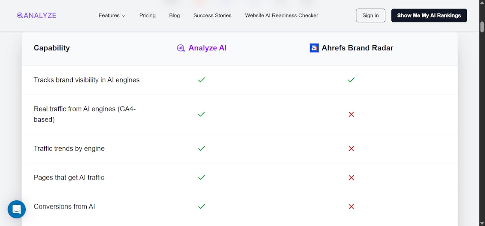Go to the Pricing page
The height and width of the screenshot is (226, 485).
(x=147, y=16)
